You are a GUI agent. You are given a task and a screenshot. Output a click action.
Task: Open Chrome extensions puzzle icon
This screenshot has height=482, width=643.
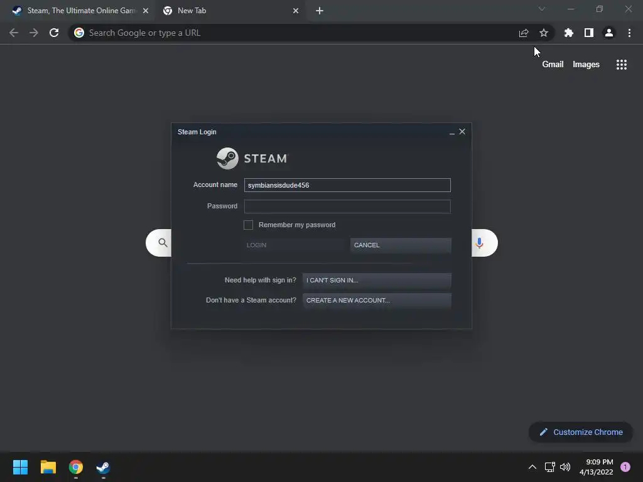point(569,33)
